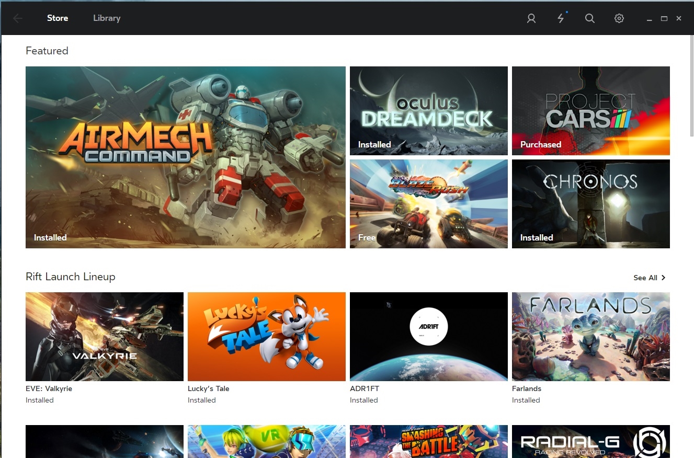Open BlazeRush free game tile
The image size is (694, 458).
(x=429, y=204)
